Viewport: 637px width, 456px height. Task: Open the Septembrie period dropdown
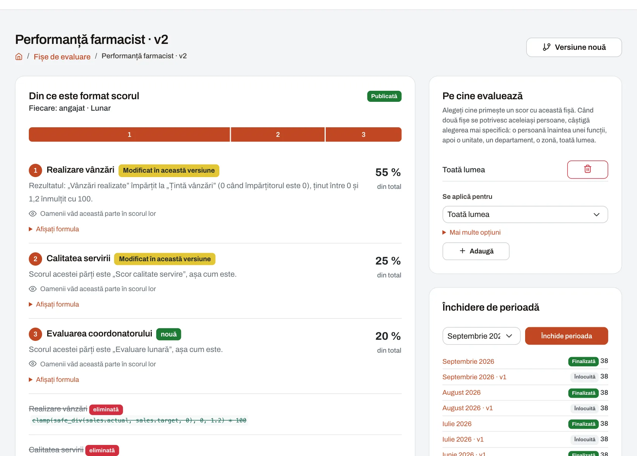(x=481, y=336)
